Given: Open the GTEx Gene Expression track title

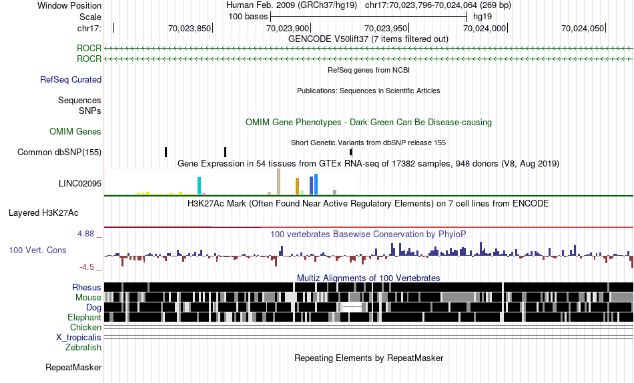Looking at the screenshot, I should pyautogui.click(x=368, y=163).
